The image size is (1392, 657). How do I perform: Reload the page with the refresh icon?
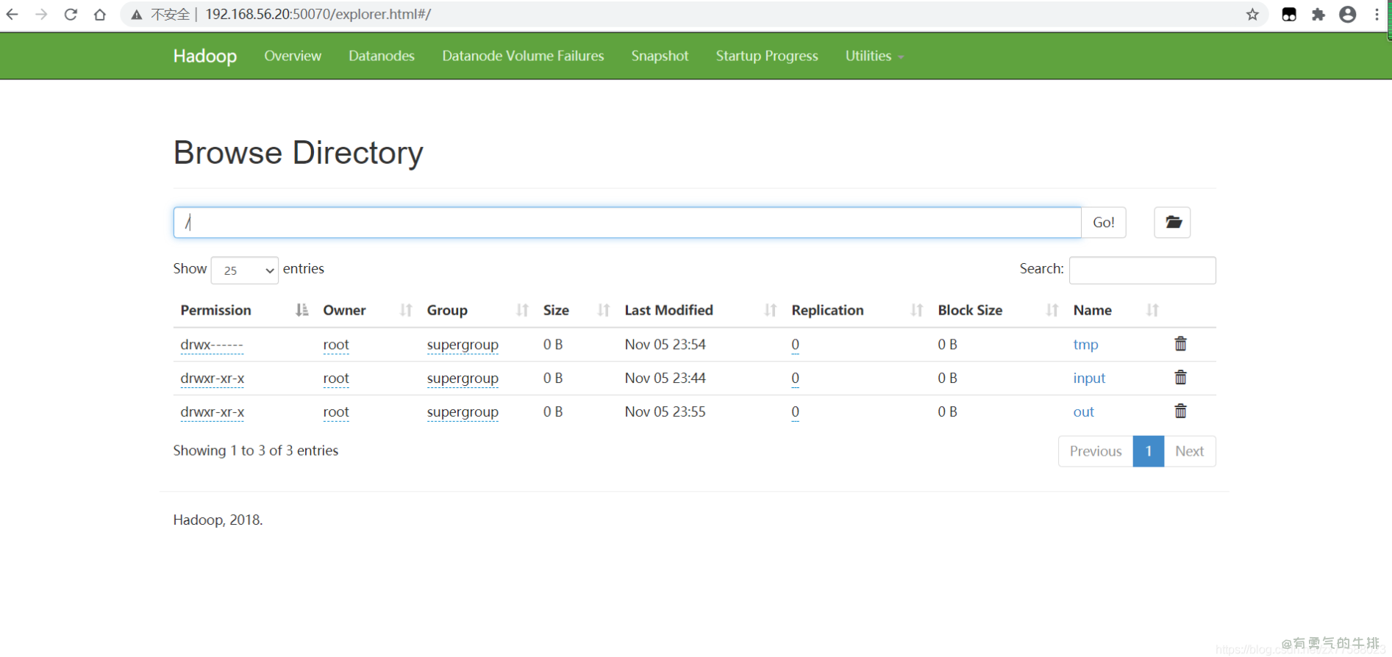71,14
